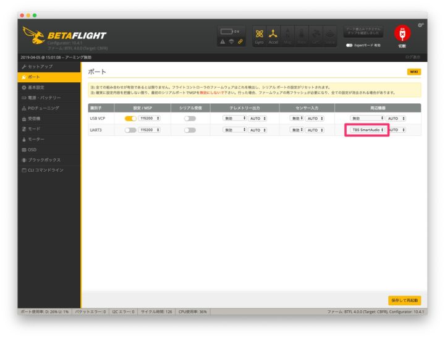Click the WIKI button
445x338 pixels.
pyautogui.click(x=413, y=72)
